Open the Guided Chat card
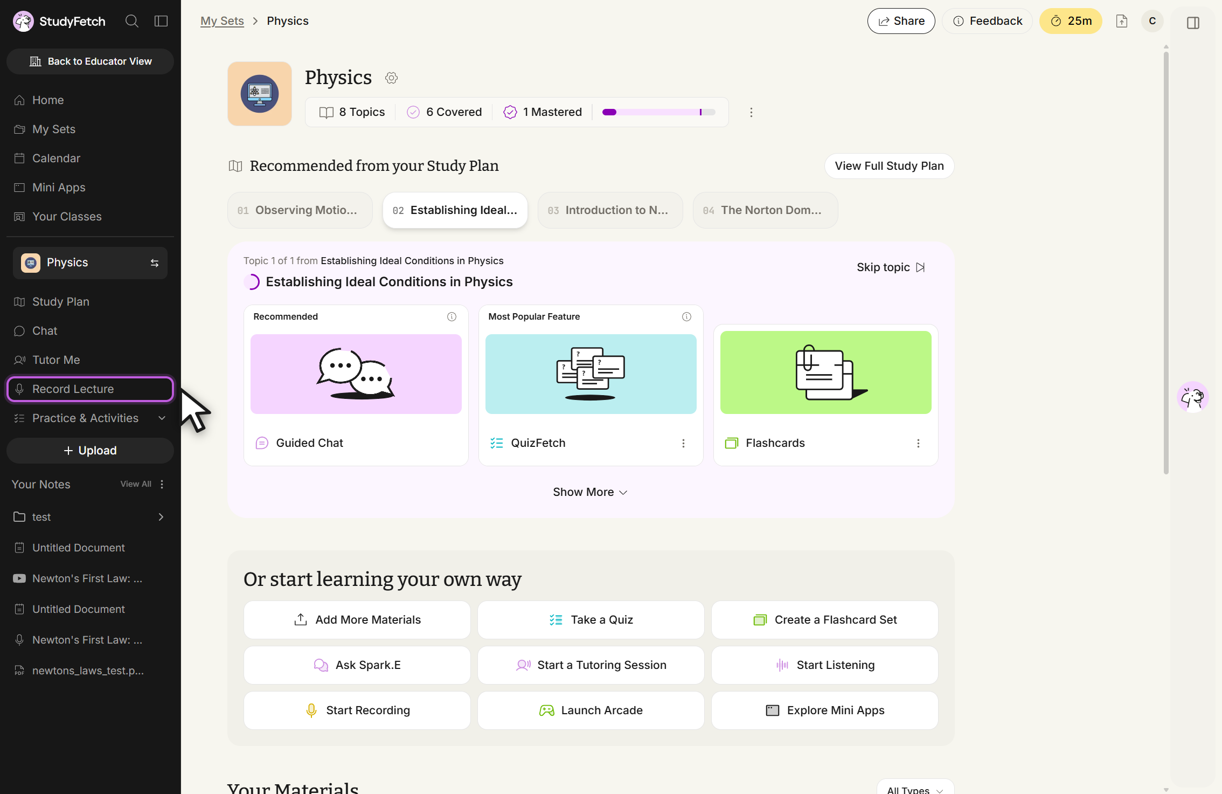This screenshot has height=794, width=1222. tap(356, 385)
